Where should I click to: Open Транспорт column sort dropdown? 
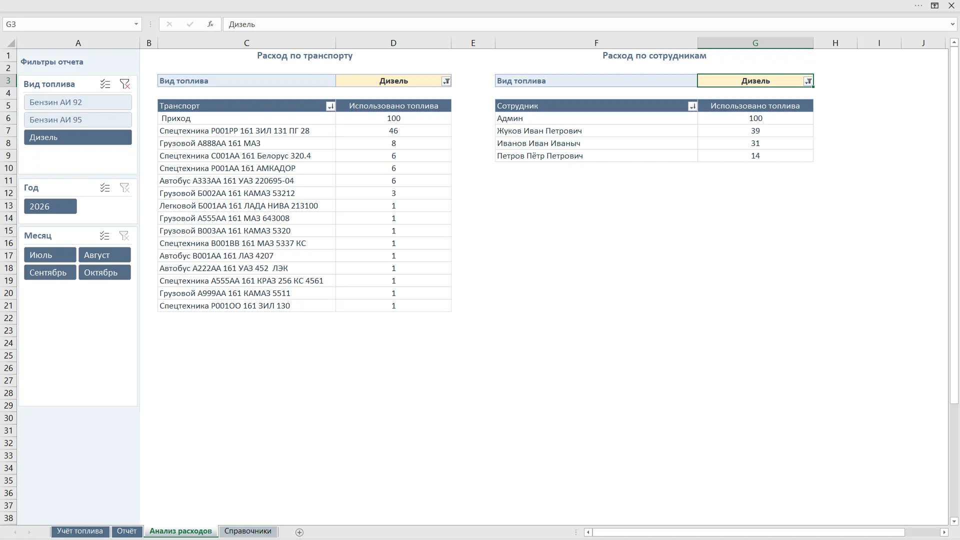(x=330, y=106)
